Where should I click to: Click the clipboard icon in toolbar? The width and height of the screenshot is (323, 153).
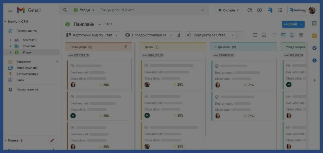click(264, 35)
